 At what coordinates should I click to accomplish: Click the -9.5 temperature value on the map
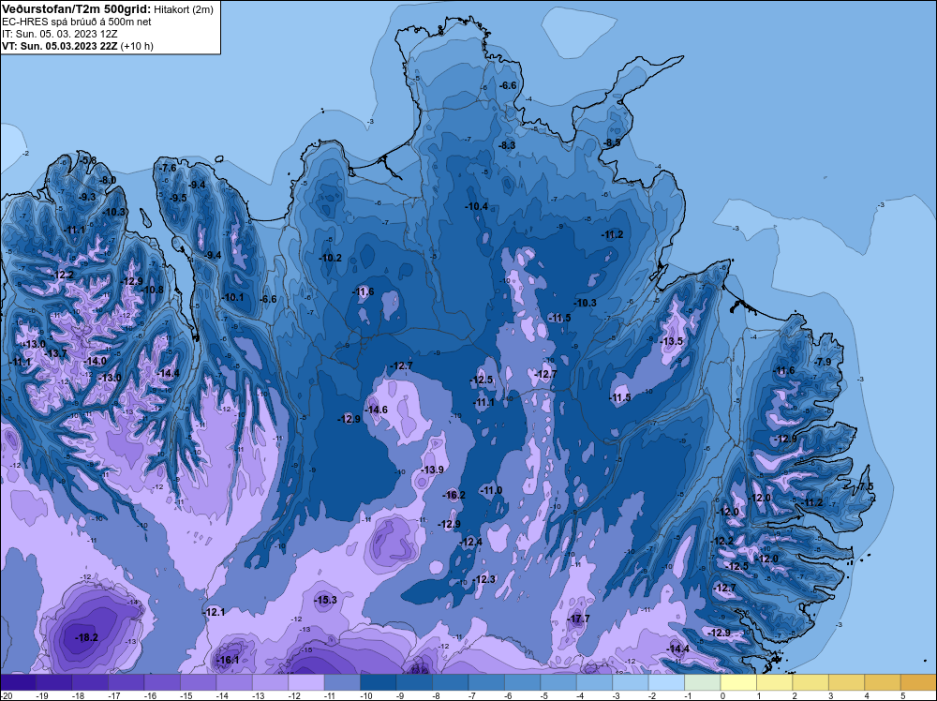pos(178,198)
